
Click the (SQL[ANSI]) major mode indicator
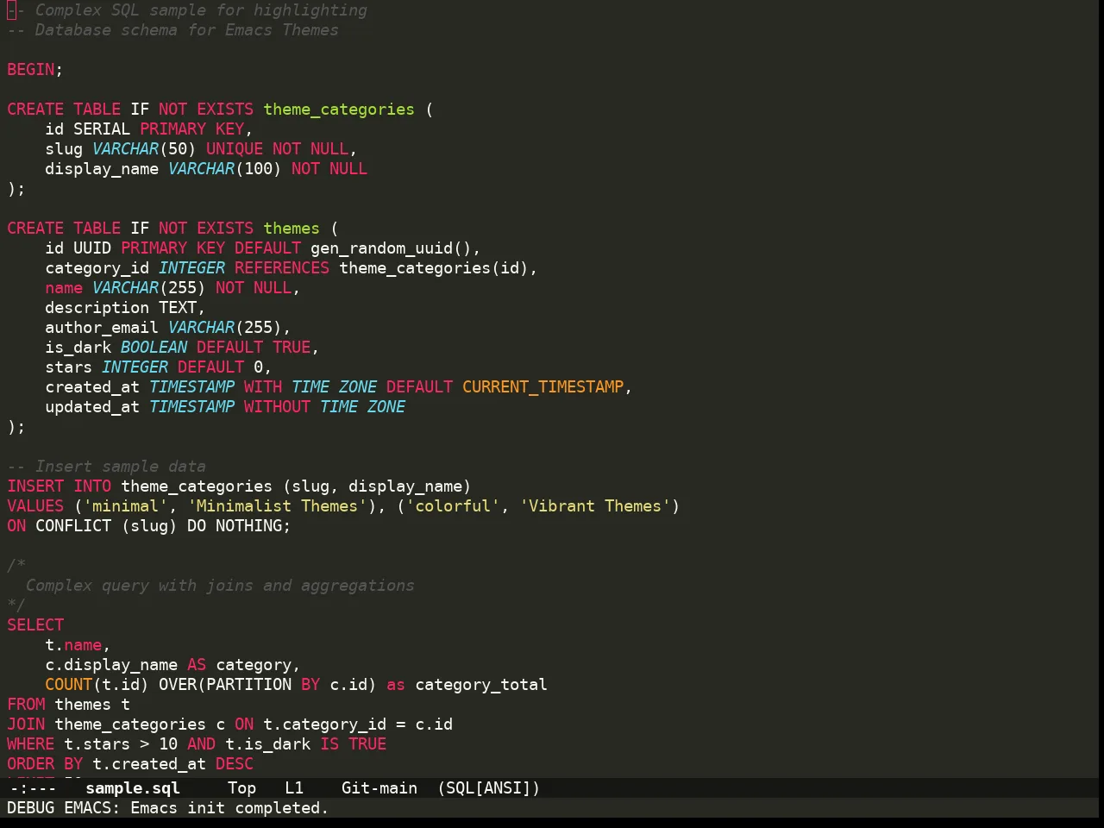coord(488,787)
